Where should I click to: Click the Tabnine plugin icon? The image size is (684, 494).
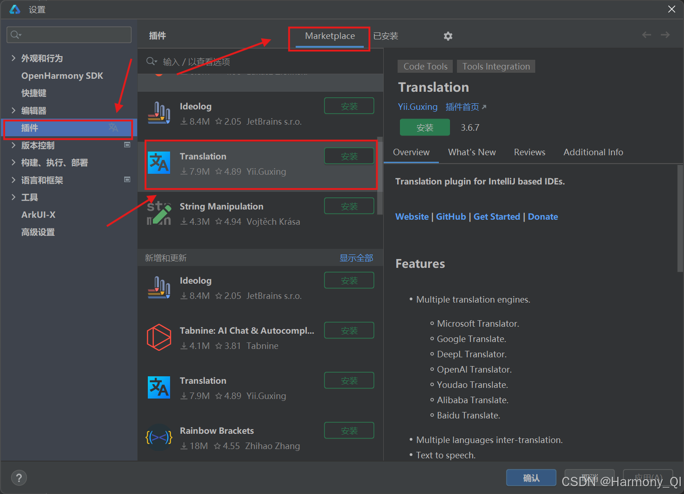click(159, 337)
